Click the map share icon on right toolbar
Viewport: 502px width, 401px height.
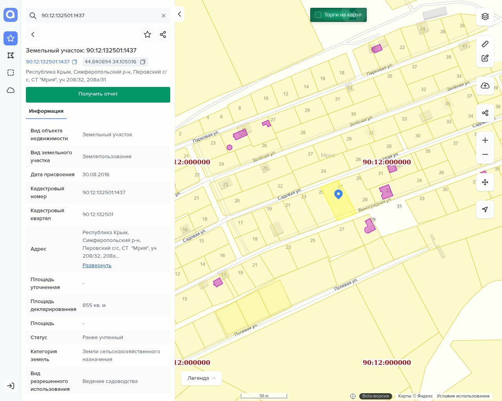coord(485,113)
